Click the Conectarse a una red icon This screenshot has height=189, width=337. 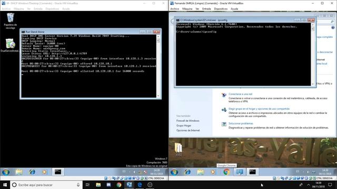[224, 95]
